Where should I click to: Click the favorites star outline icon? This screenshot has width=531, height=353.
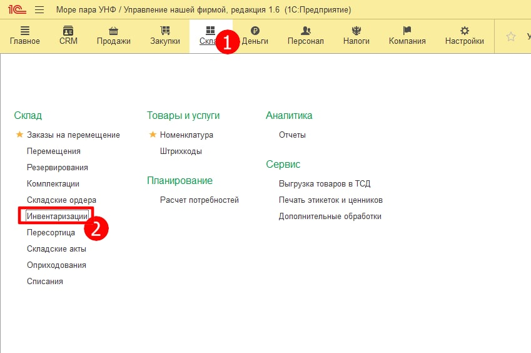(x=511, y=36)
